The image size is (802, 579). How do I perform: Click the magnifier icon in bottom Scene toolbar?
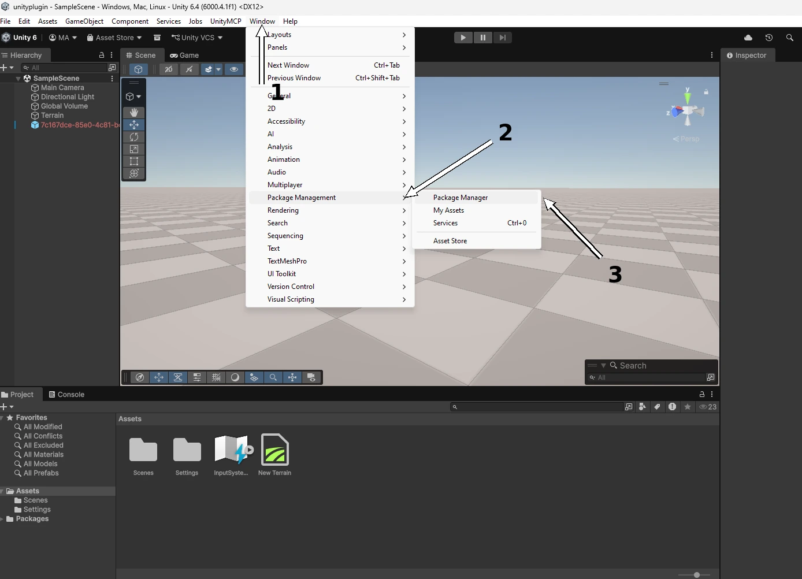[x=273, y=377]
